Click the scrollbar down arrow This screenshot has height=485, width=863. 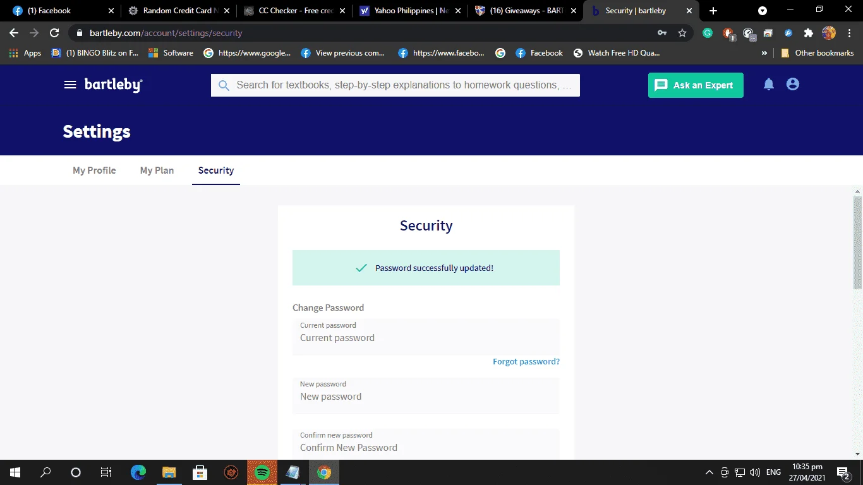click(x=857, y=453)
